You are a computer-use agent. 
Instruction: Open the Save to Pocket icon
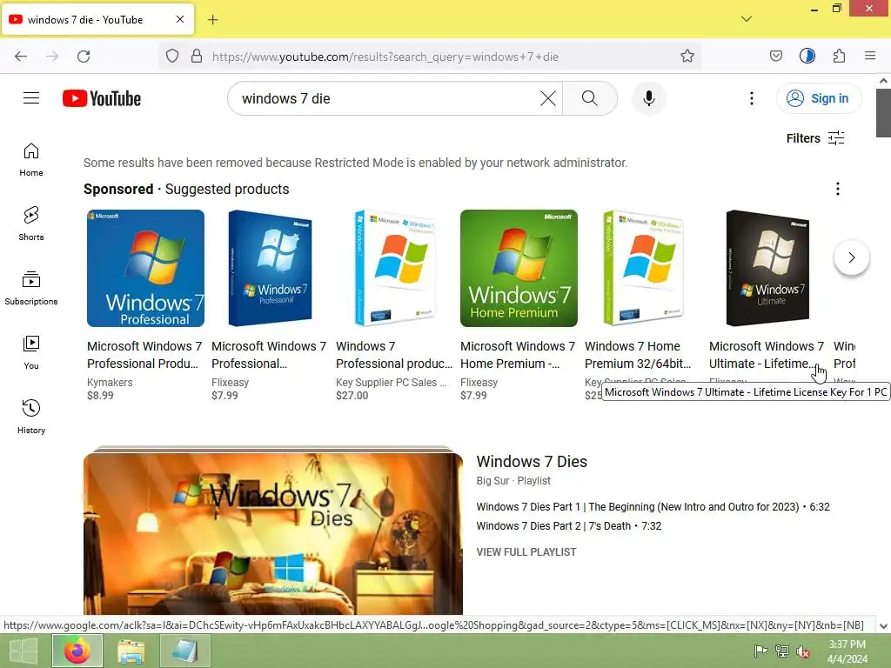click(775, 56)
